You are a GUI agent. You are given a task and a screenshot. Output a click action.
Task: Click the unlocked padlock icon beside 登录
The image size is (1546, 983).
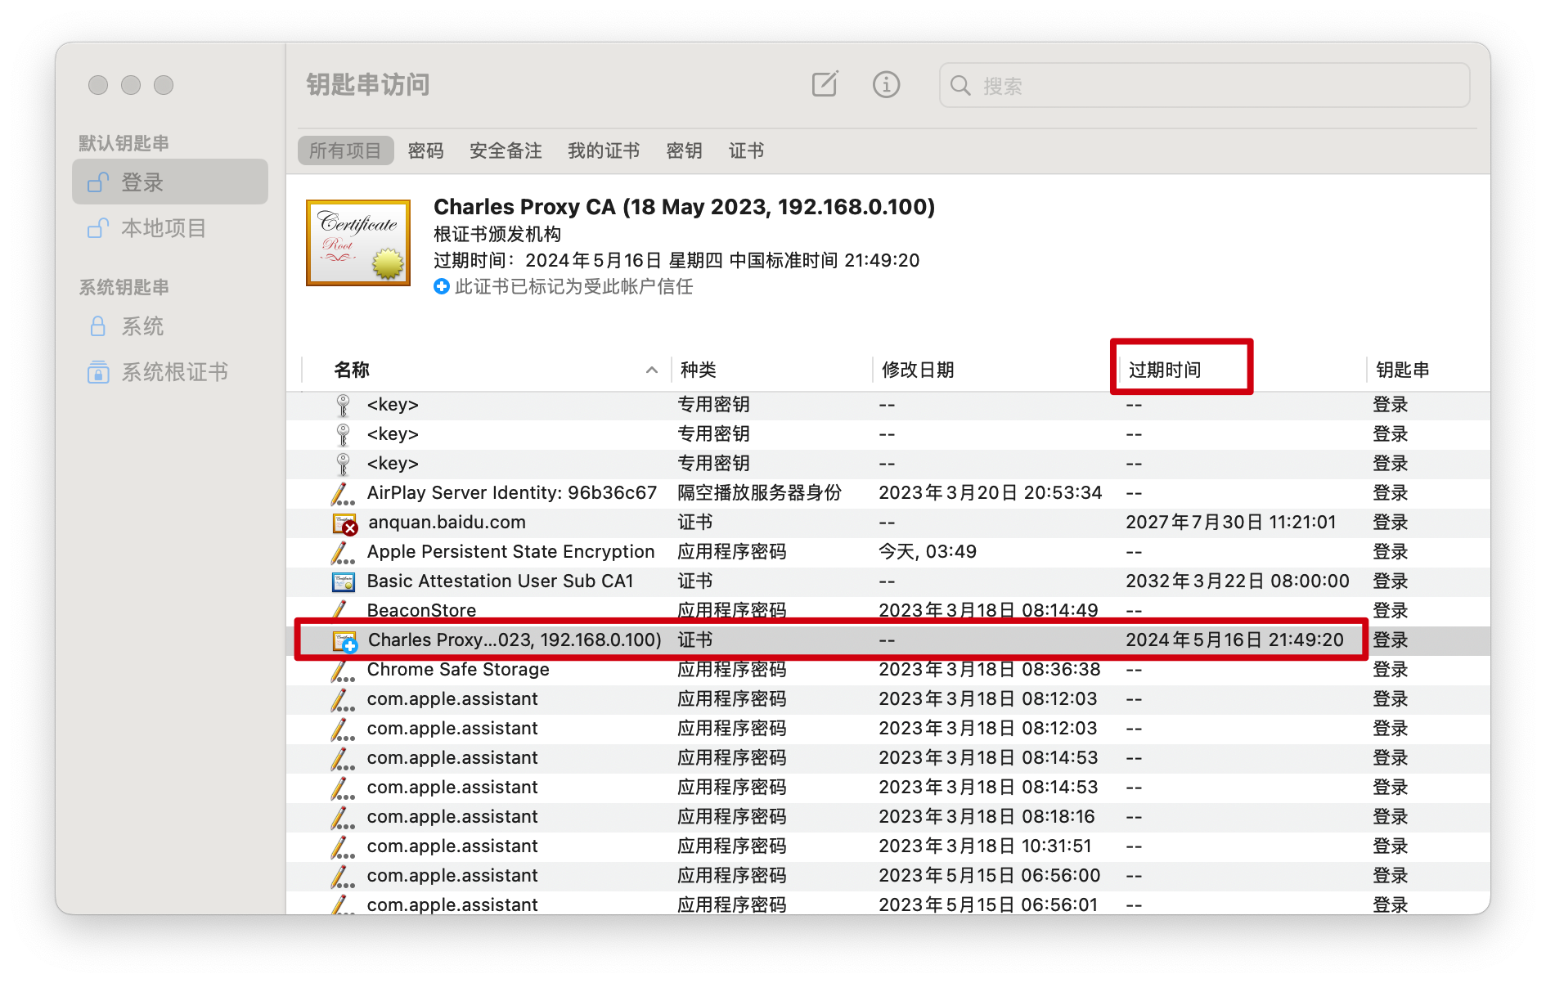tap(98, 182)
